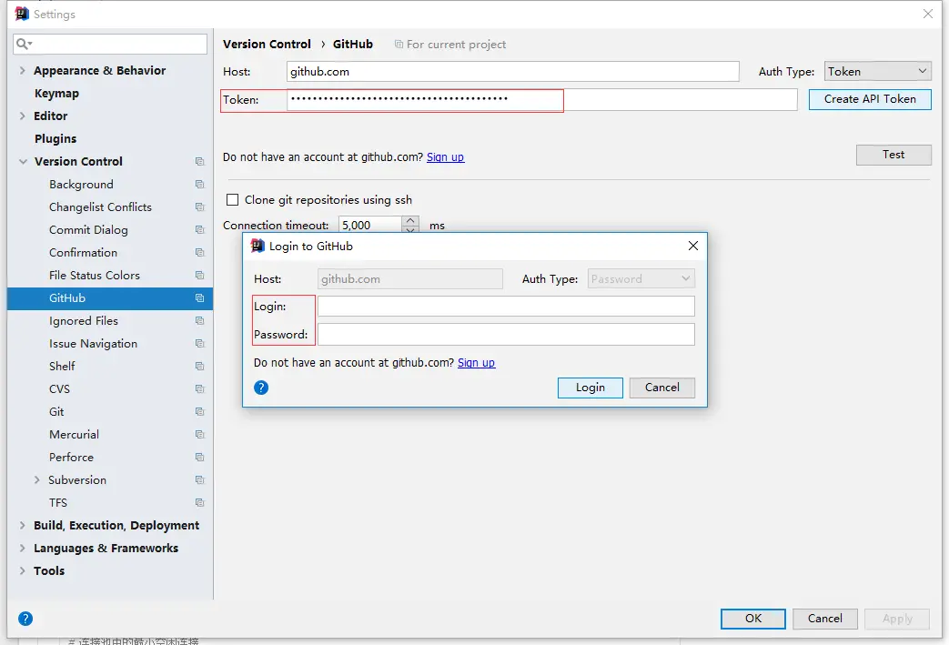Click the project icon on Commit Dialog row

200,230
